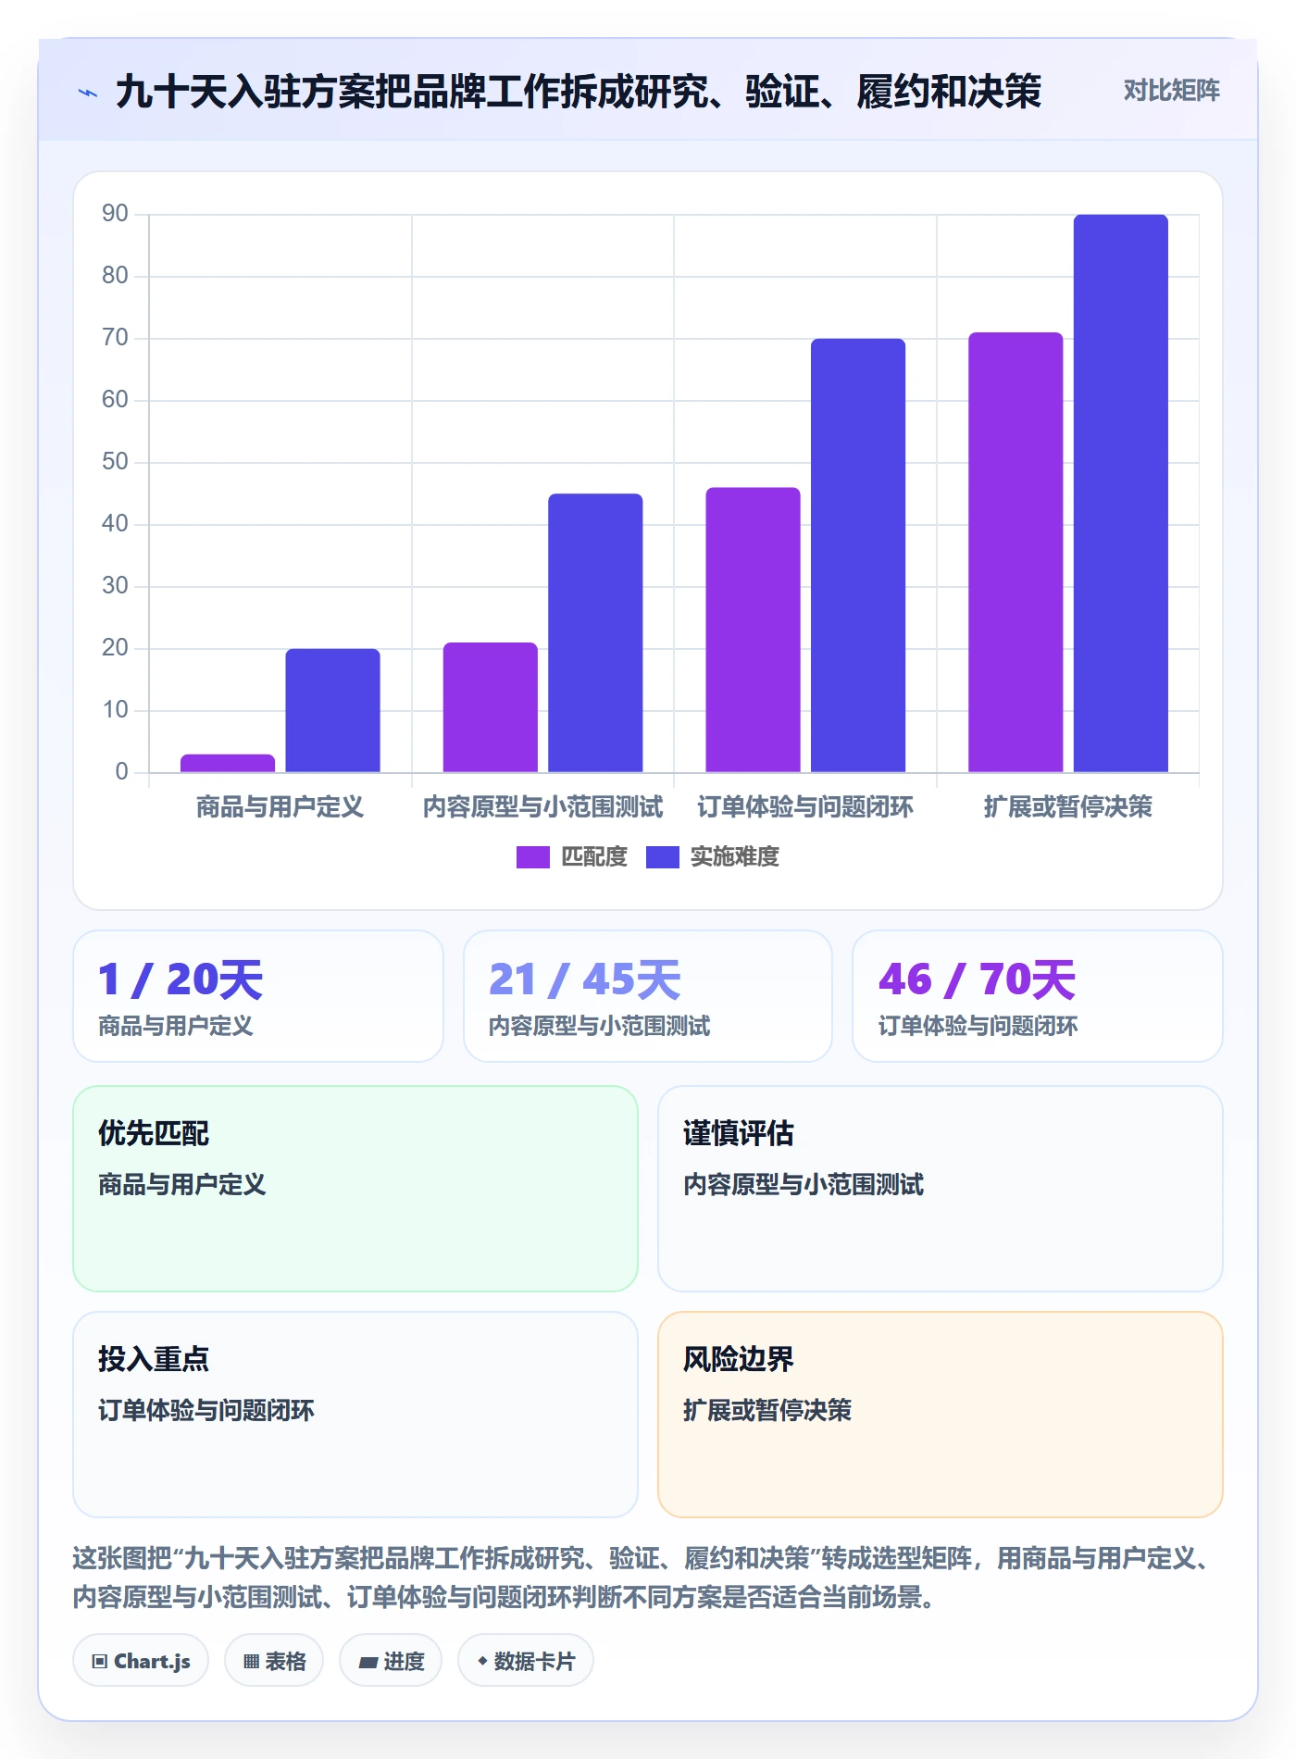Click the table icon in the 表格 chip
The height and width of the screenshot is (1759, 1296).
251,1662
